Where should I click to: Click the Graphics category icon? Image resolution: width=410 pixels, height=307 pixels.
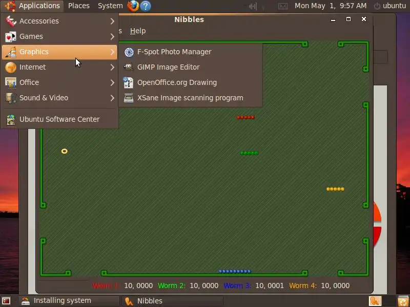(11, 52)
